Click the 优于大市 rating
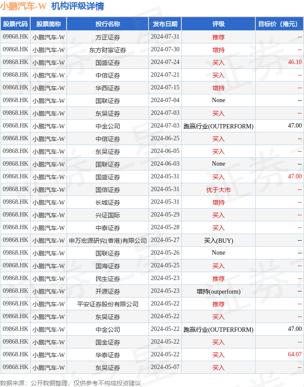 (x=219, y=189)
